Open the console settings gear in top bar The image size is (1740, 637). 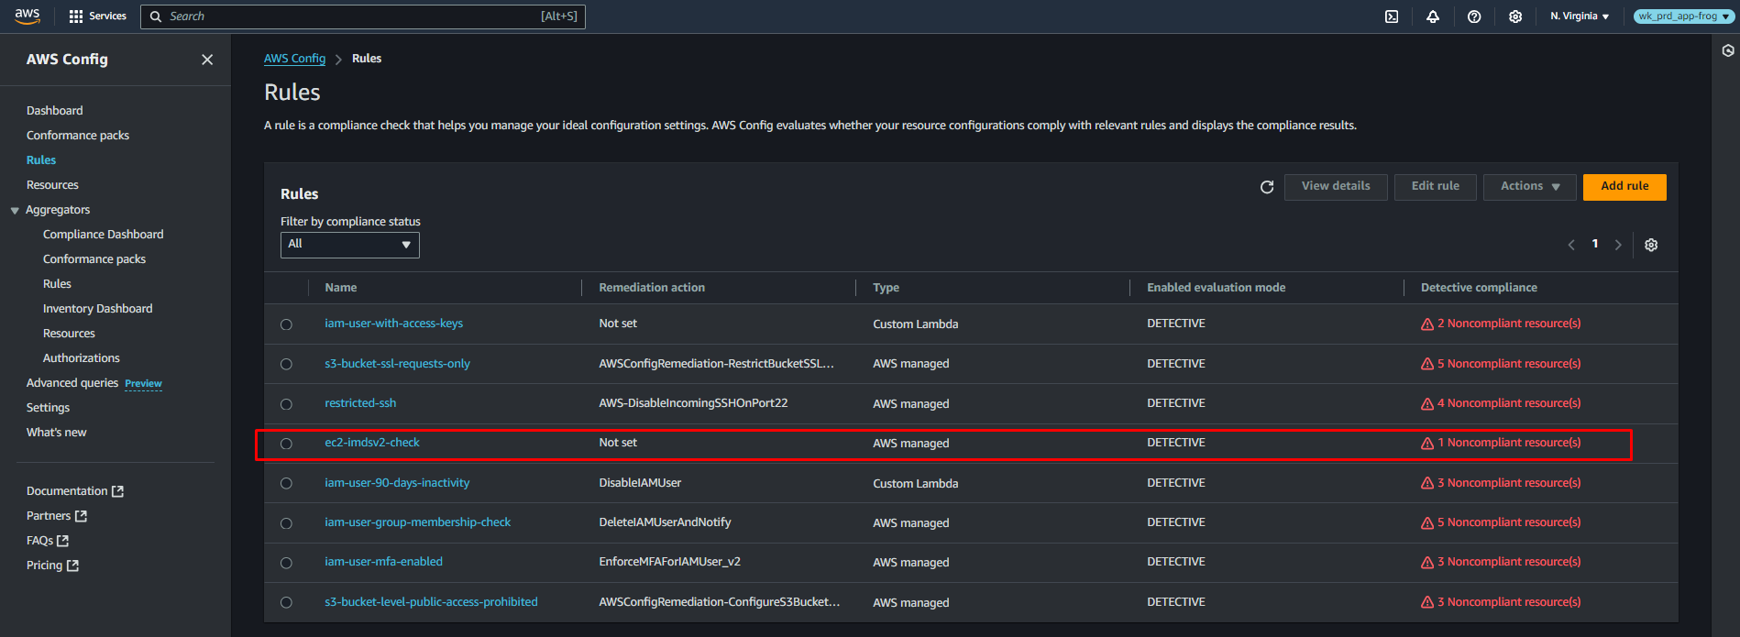(x=1515, y=16)
